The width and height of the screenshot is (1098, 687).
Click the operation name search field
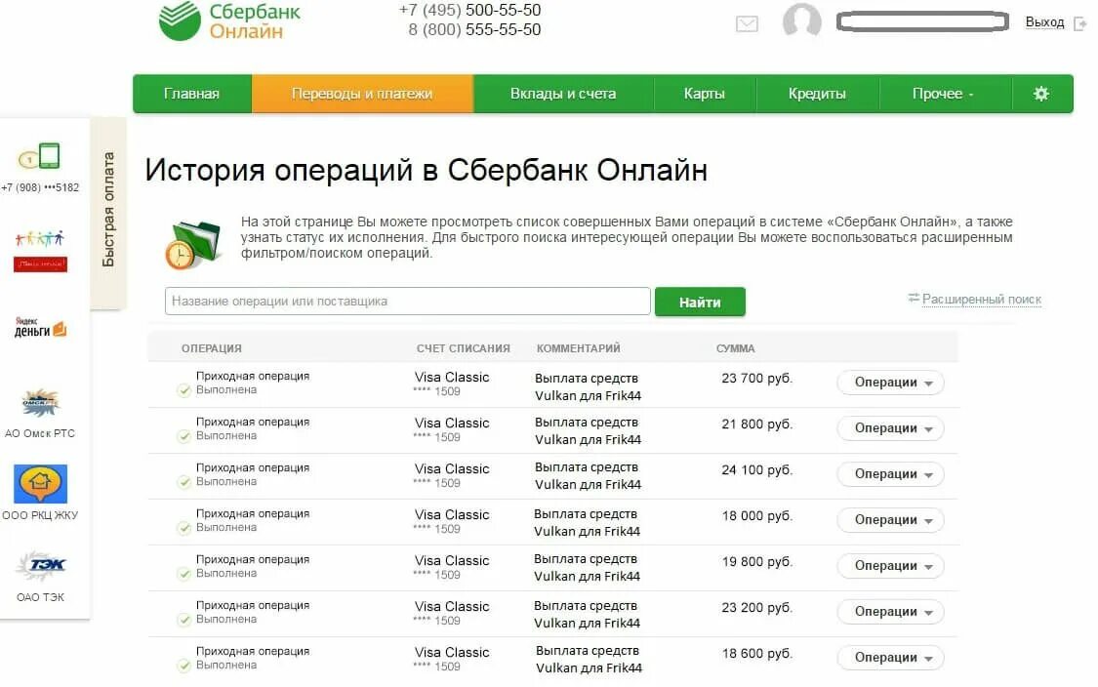coord(408,302)
